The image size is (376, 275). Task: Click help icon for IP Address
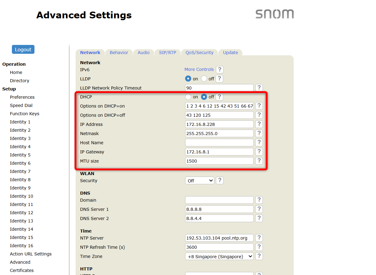pos(259,124)
